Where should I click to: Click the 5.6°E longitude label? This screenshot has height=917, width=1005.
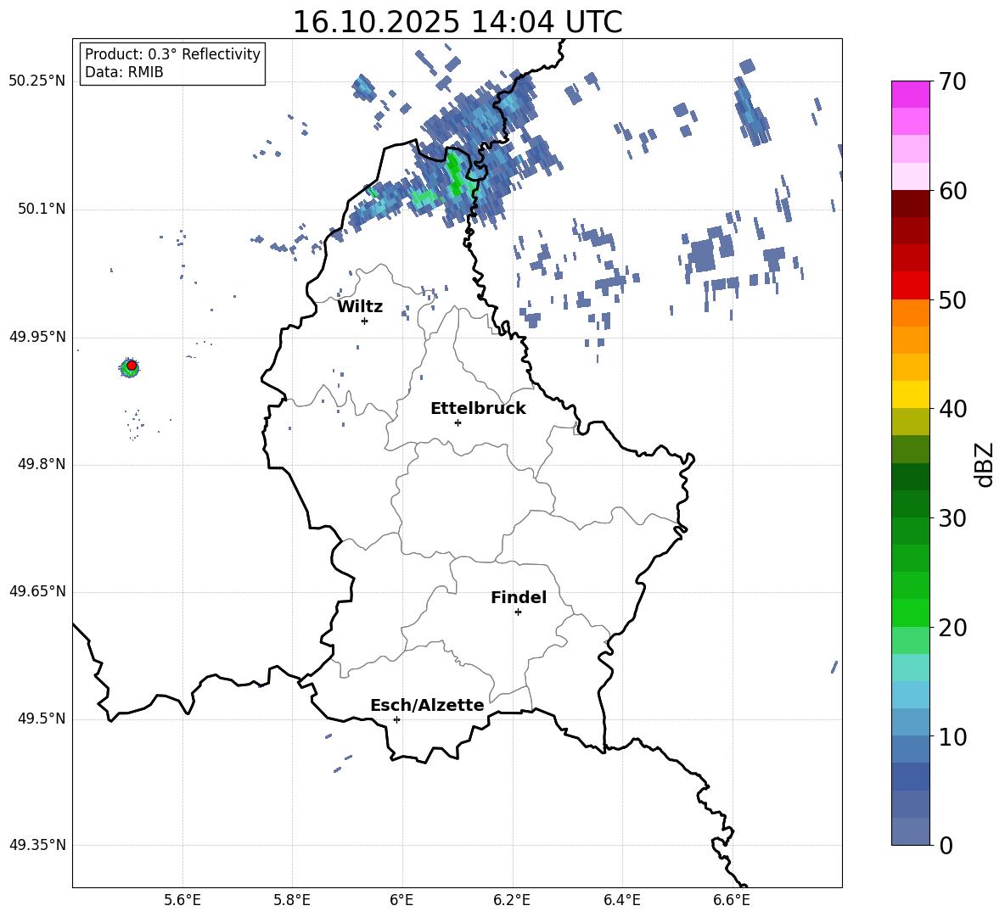click(x=182, y=900)
